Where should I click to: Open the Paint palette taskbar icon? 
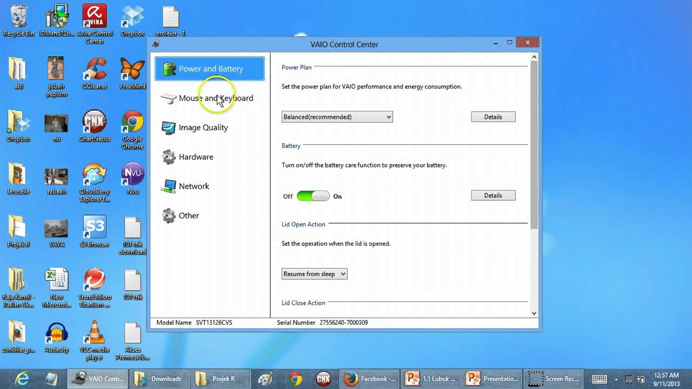click(x=265, y=379)
